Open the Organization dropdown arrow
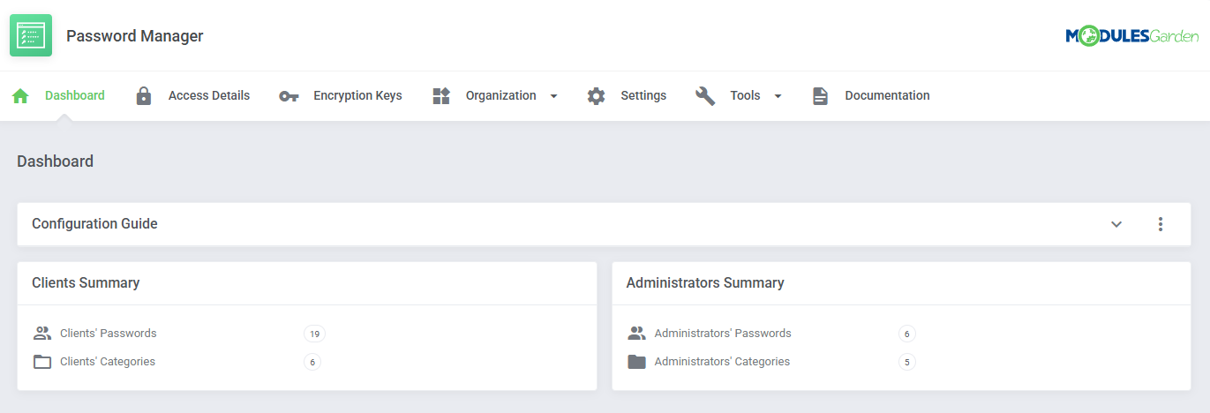 point(554,96)
